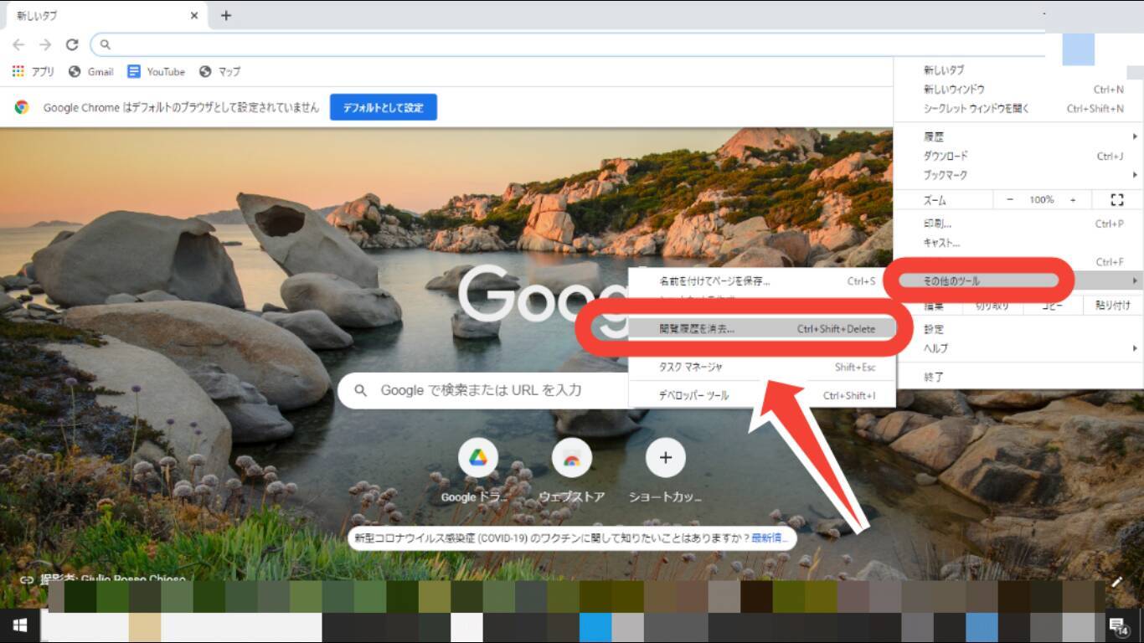The width and height of the screenshot is (1144, 643).
Task: Expand the 履歴 submenu
Action: click(x=1018, y=136)
